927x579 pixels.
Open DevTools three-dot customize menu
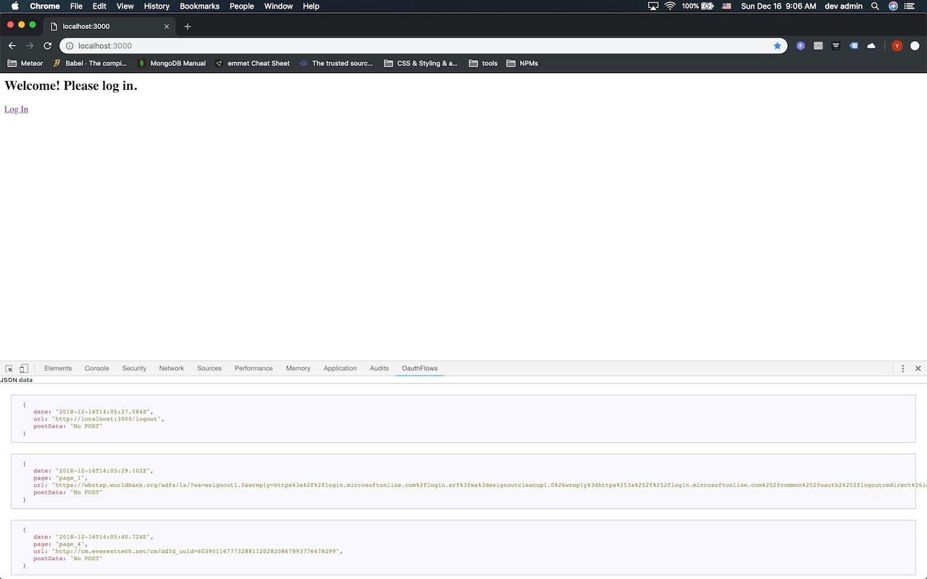point(903,368)
